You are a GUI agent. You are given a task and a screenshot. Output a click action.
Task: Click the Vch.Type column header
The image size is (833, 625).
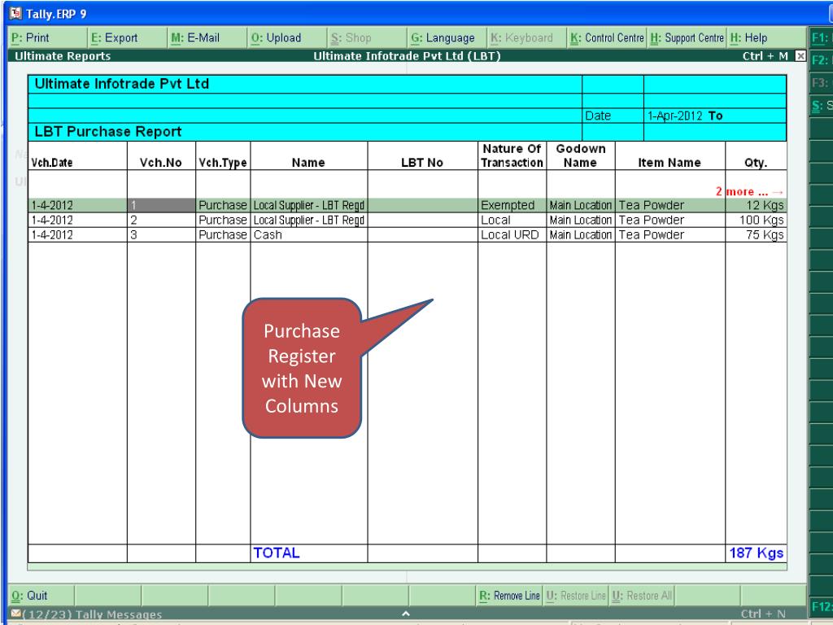[x=223, y=163]
